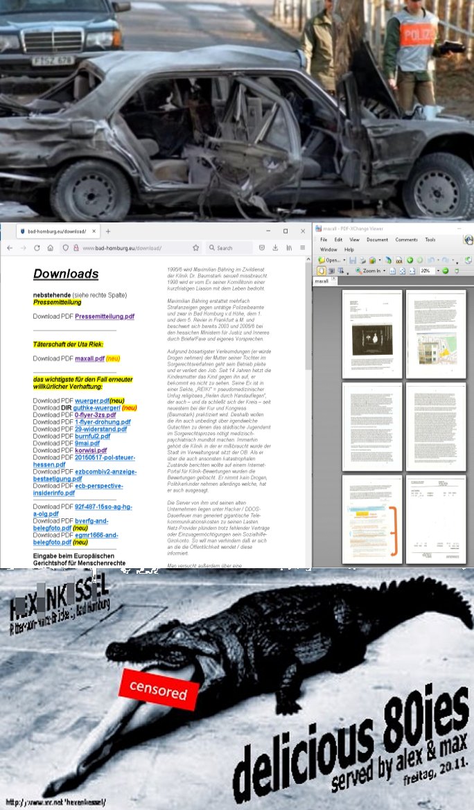Click the green zoom out button
Viewport: 474px width, 810px height.
(x=445, y=271)
